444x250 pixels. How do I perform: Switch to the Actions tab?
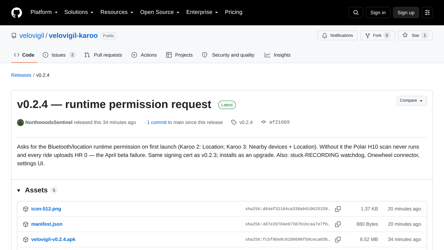tap(144, 55)
